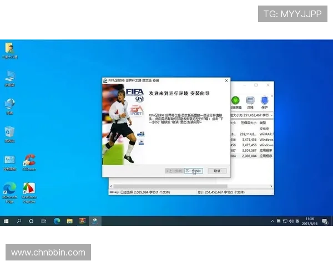This screenshot has height=266, width=333.
Task: Open the Network desktop icon
Action: 9,105
